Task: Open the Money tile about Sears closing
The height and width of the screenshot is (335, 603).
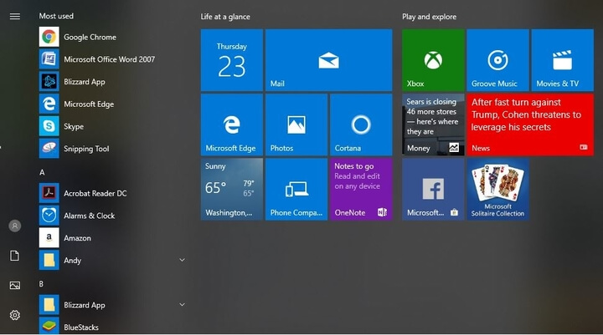Action: (x=433, y=124)
